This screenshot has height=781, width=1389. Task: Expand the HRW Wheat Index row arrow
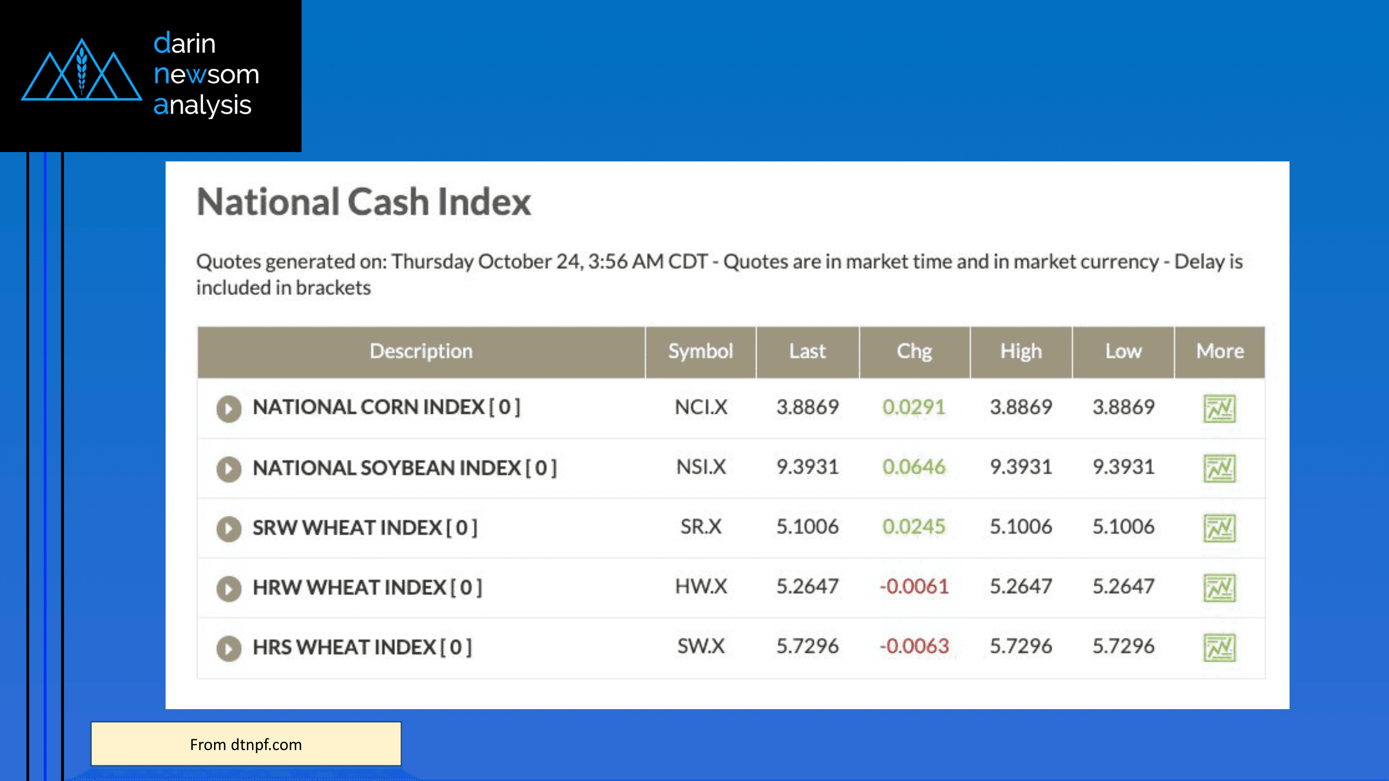pyautogui.click(x=229, y=588)
